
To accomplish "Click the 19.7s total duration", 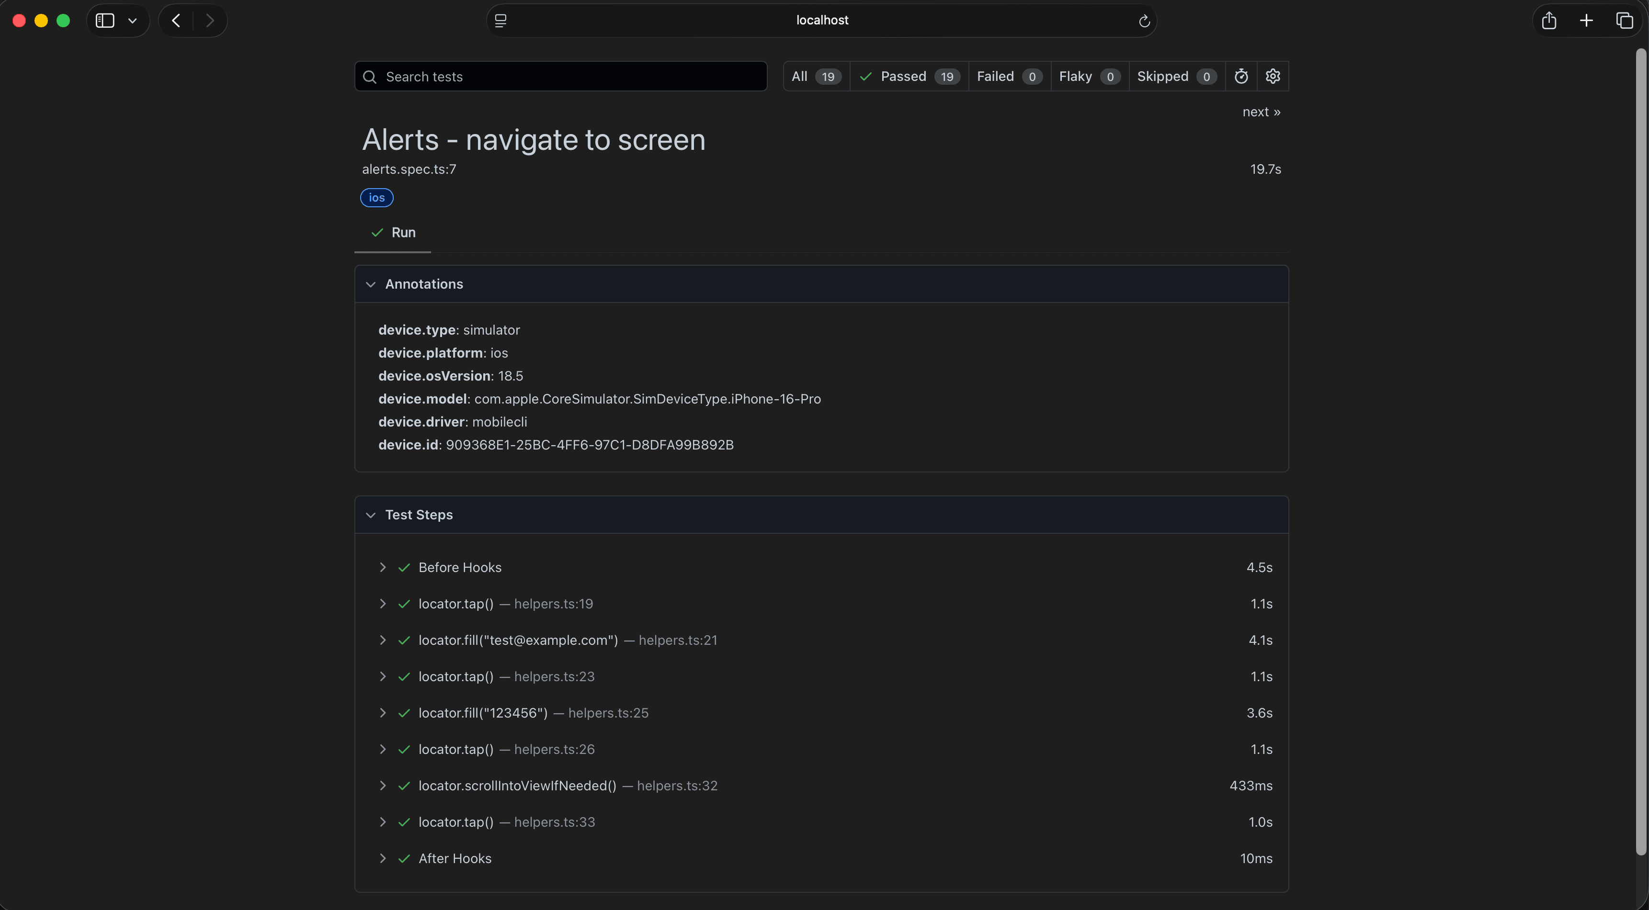I will 1265,169.
